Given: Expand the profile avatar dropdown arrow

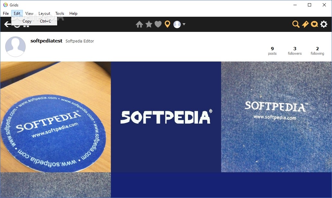Looking at the screenshot, I should 184,24.
